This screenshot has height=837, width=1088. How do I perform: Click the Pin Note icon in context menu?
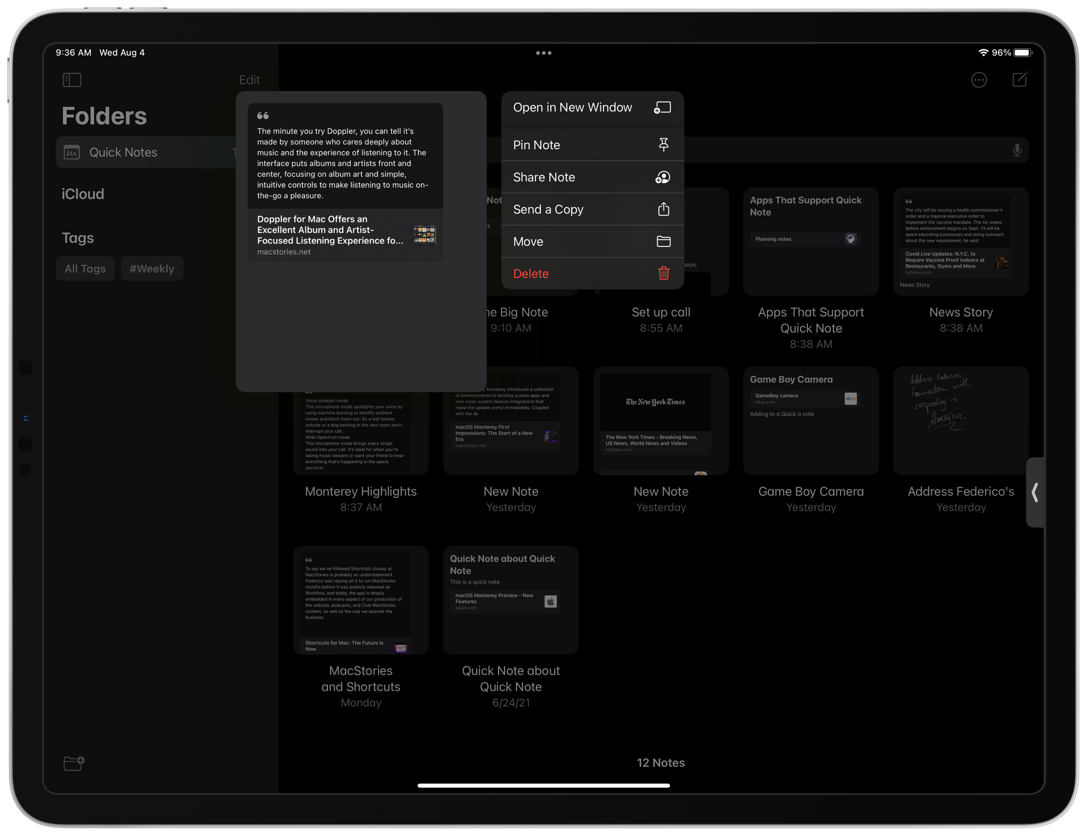click(x=664, y=144)
